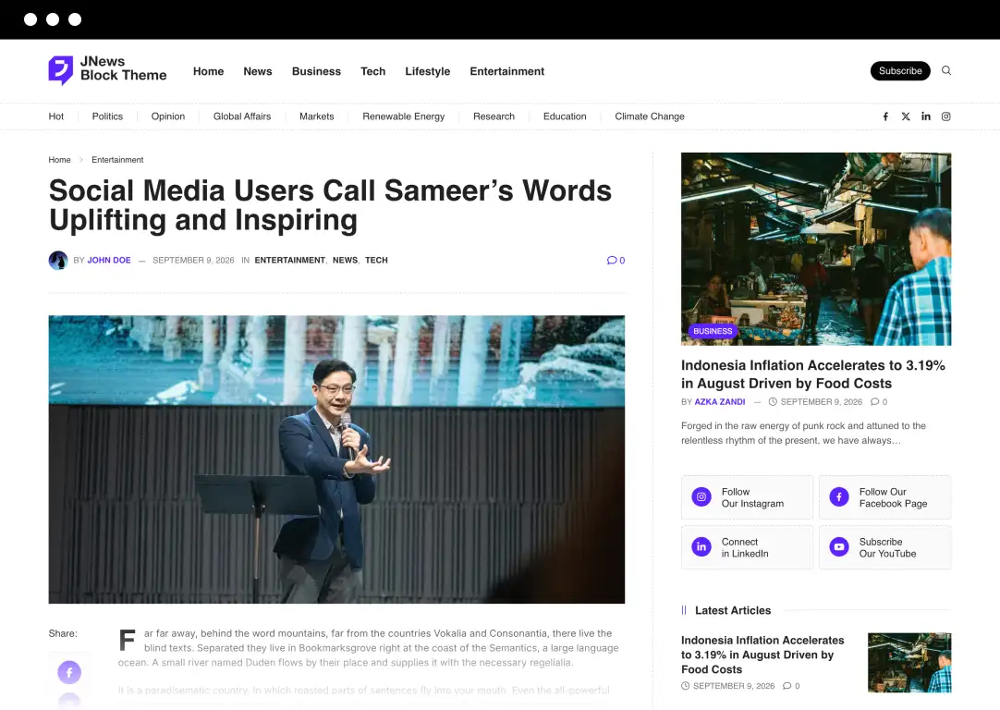Image resolution: width=1000 pixels, height=710 pixels.
Task: Select the Climate Change topic
Action: coord(649,116)
